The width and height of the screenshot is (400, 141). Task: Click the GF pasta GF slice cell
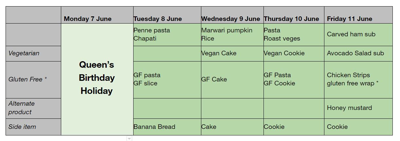click(x=167, y=80)
